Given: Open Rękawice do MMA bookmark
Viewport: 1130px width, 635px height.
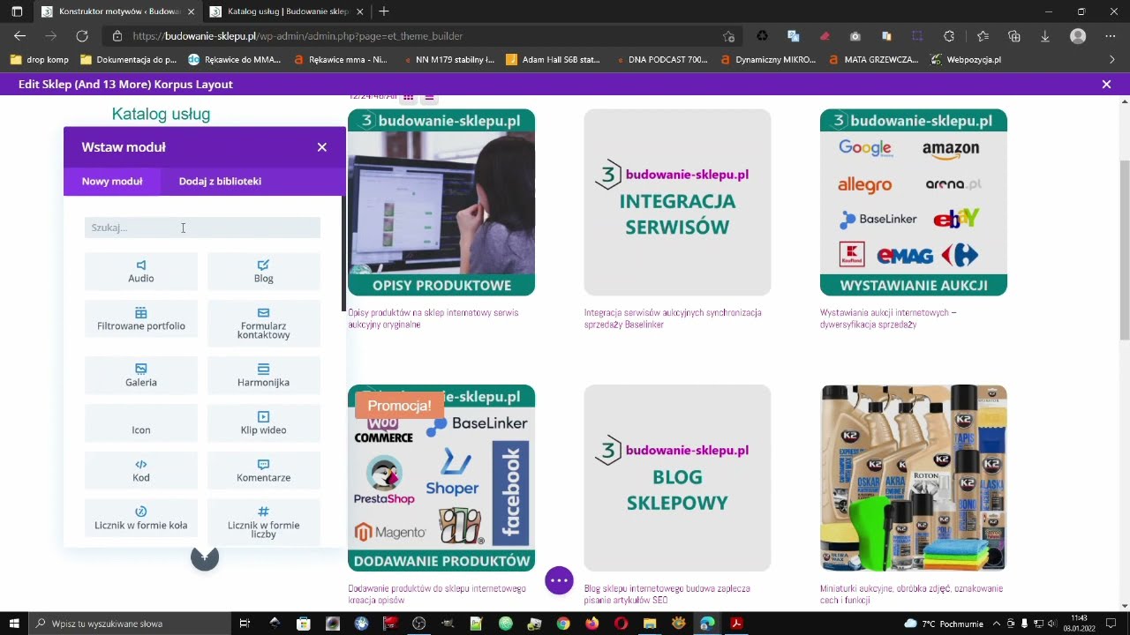Looking at the screenshot, I should point(235,60).
